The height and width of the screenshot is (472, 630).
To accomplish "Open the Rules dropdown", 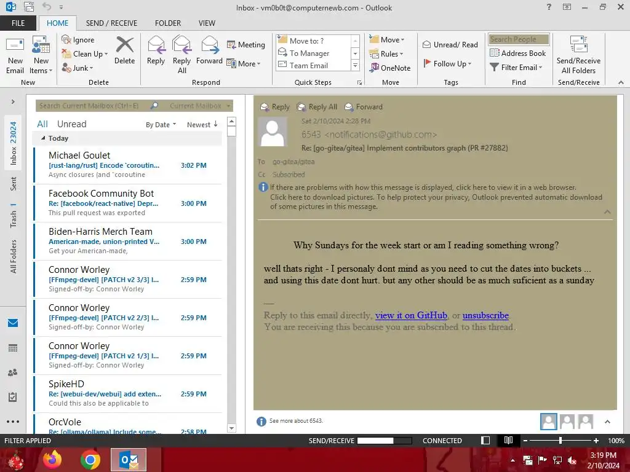I will pyautogui.click(x=386, y=54).
